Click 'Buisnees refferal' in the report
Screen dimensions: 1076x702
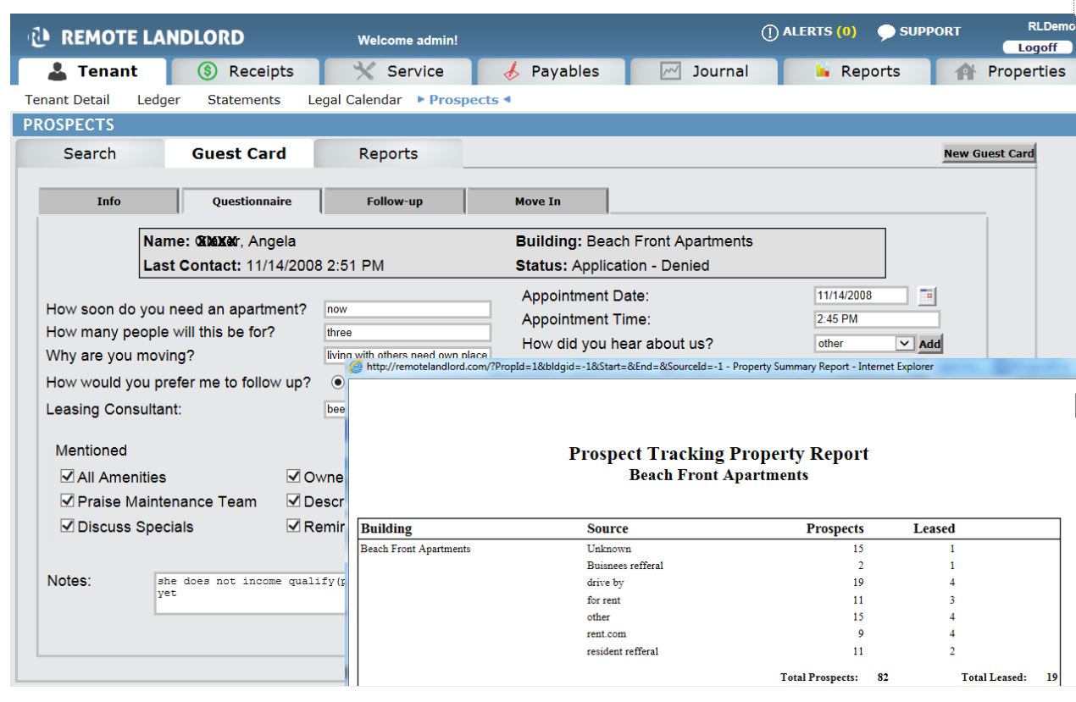625,566
